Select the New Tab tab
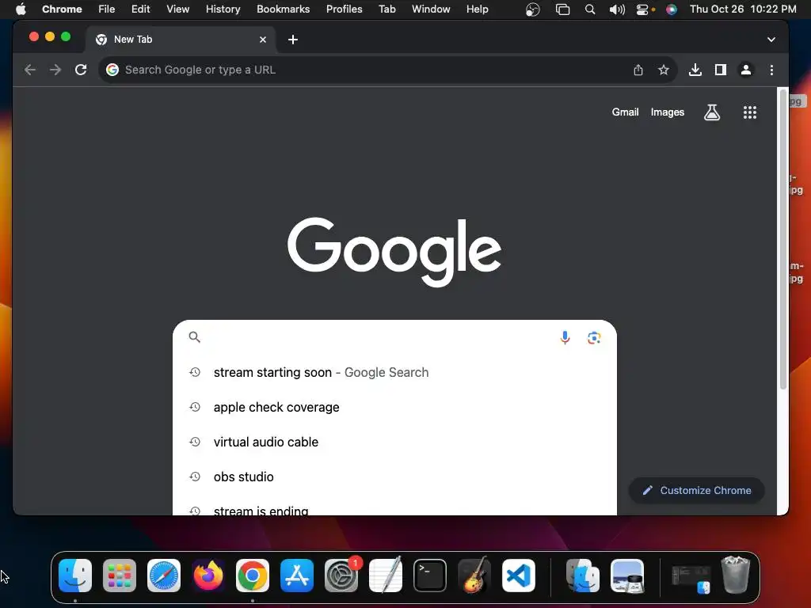This screenshot has width=811, height=608. click(x=181, y=40)
